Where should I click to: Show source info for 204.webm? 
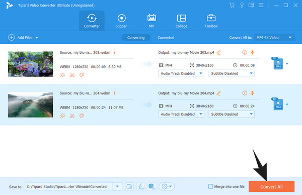coord(114,93)
